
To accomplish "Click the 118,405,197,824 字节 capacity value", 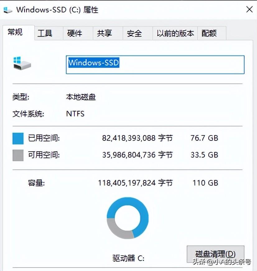I will (135, 183).
